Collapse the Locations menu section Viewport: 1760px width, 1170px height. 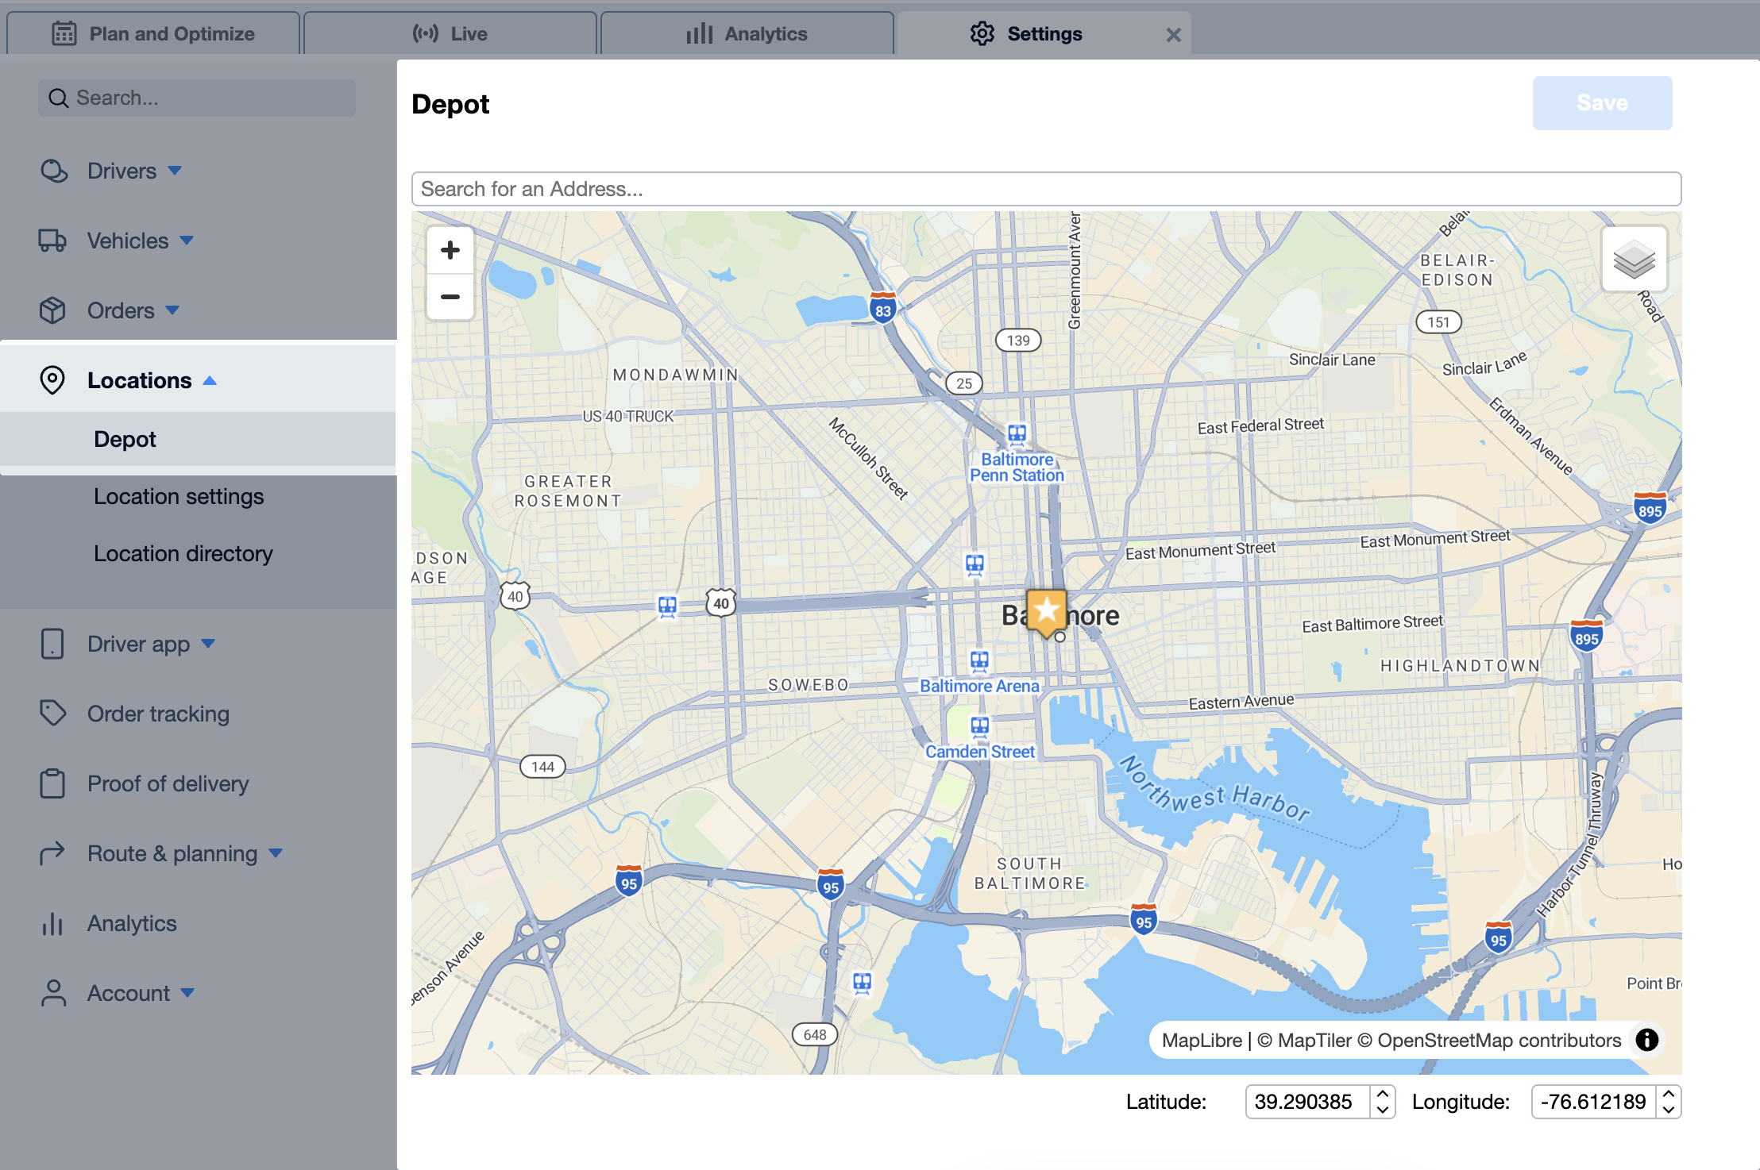210,381
